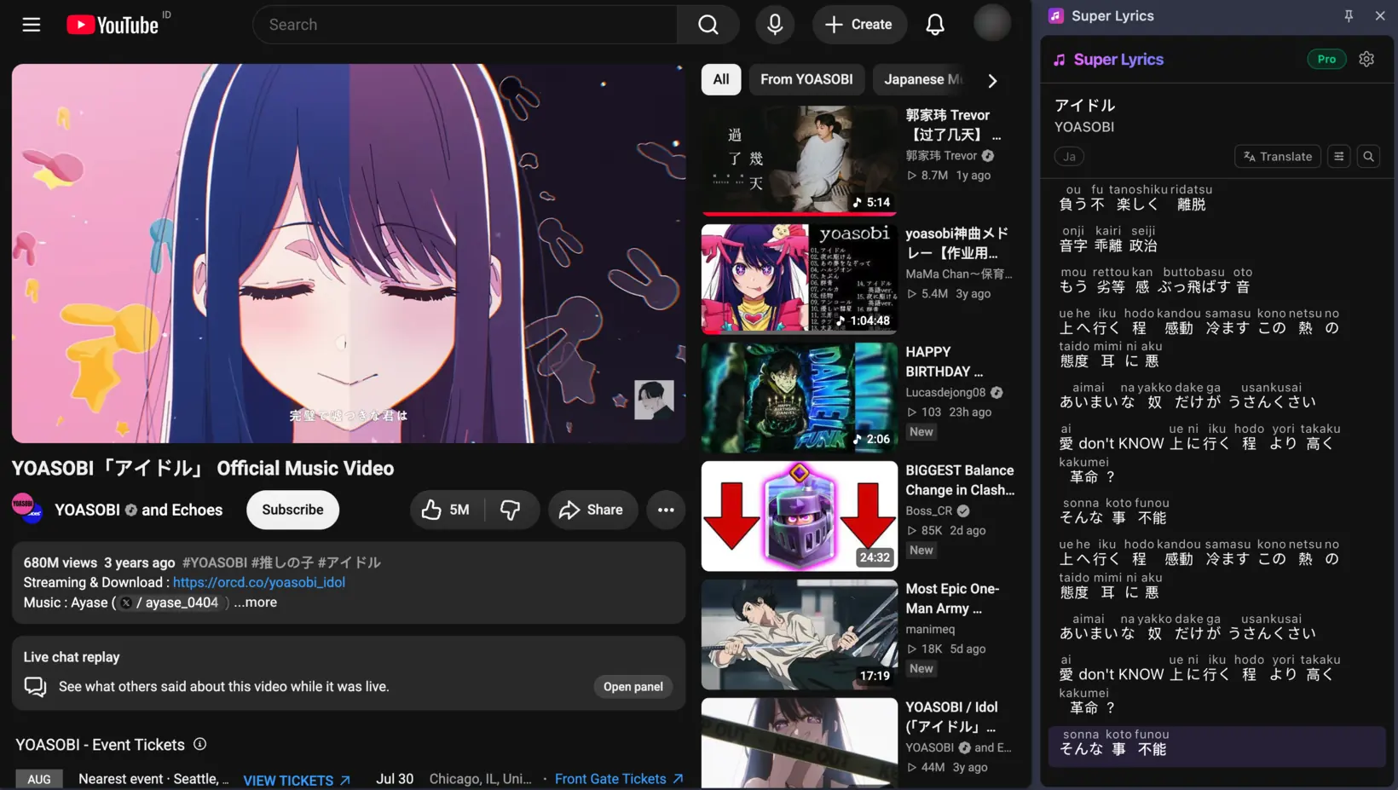This screenshot has width=1398, height=790.
Task: Open Most Epic One-Man Army thumbnail
Action: tap(799, 634)
